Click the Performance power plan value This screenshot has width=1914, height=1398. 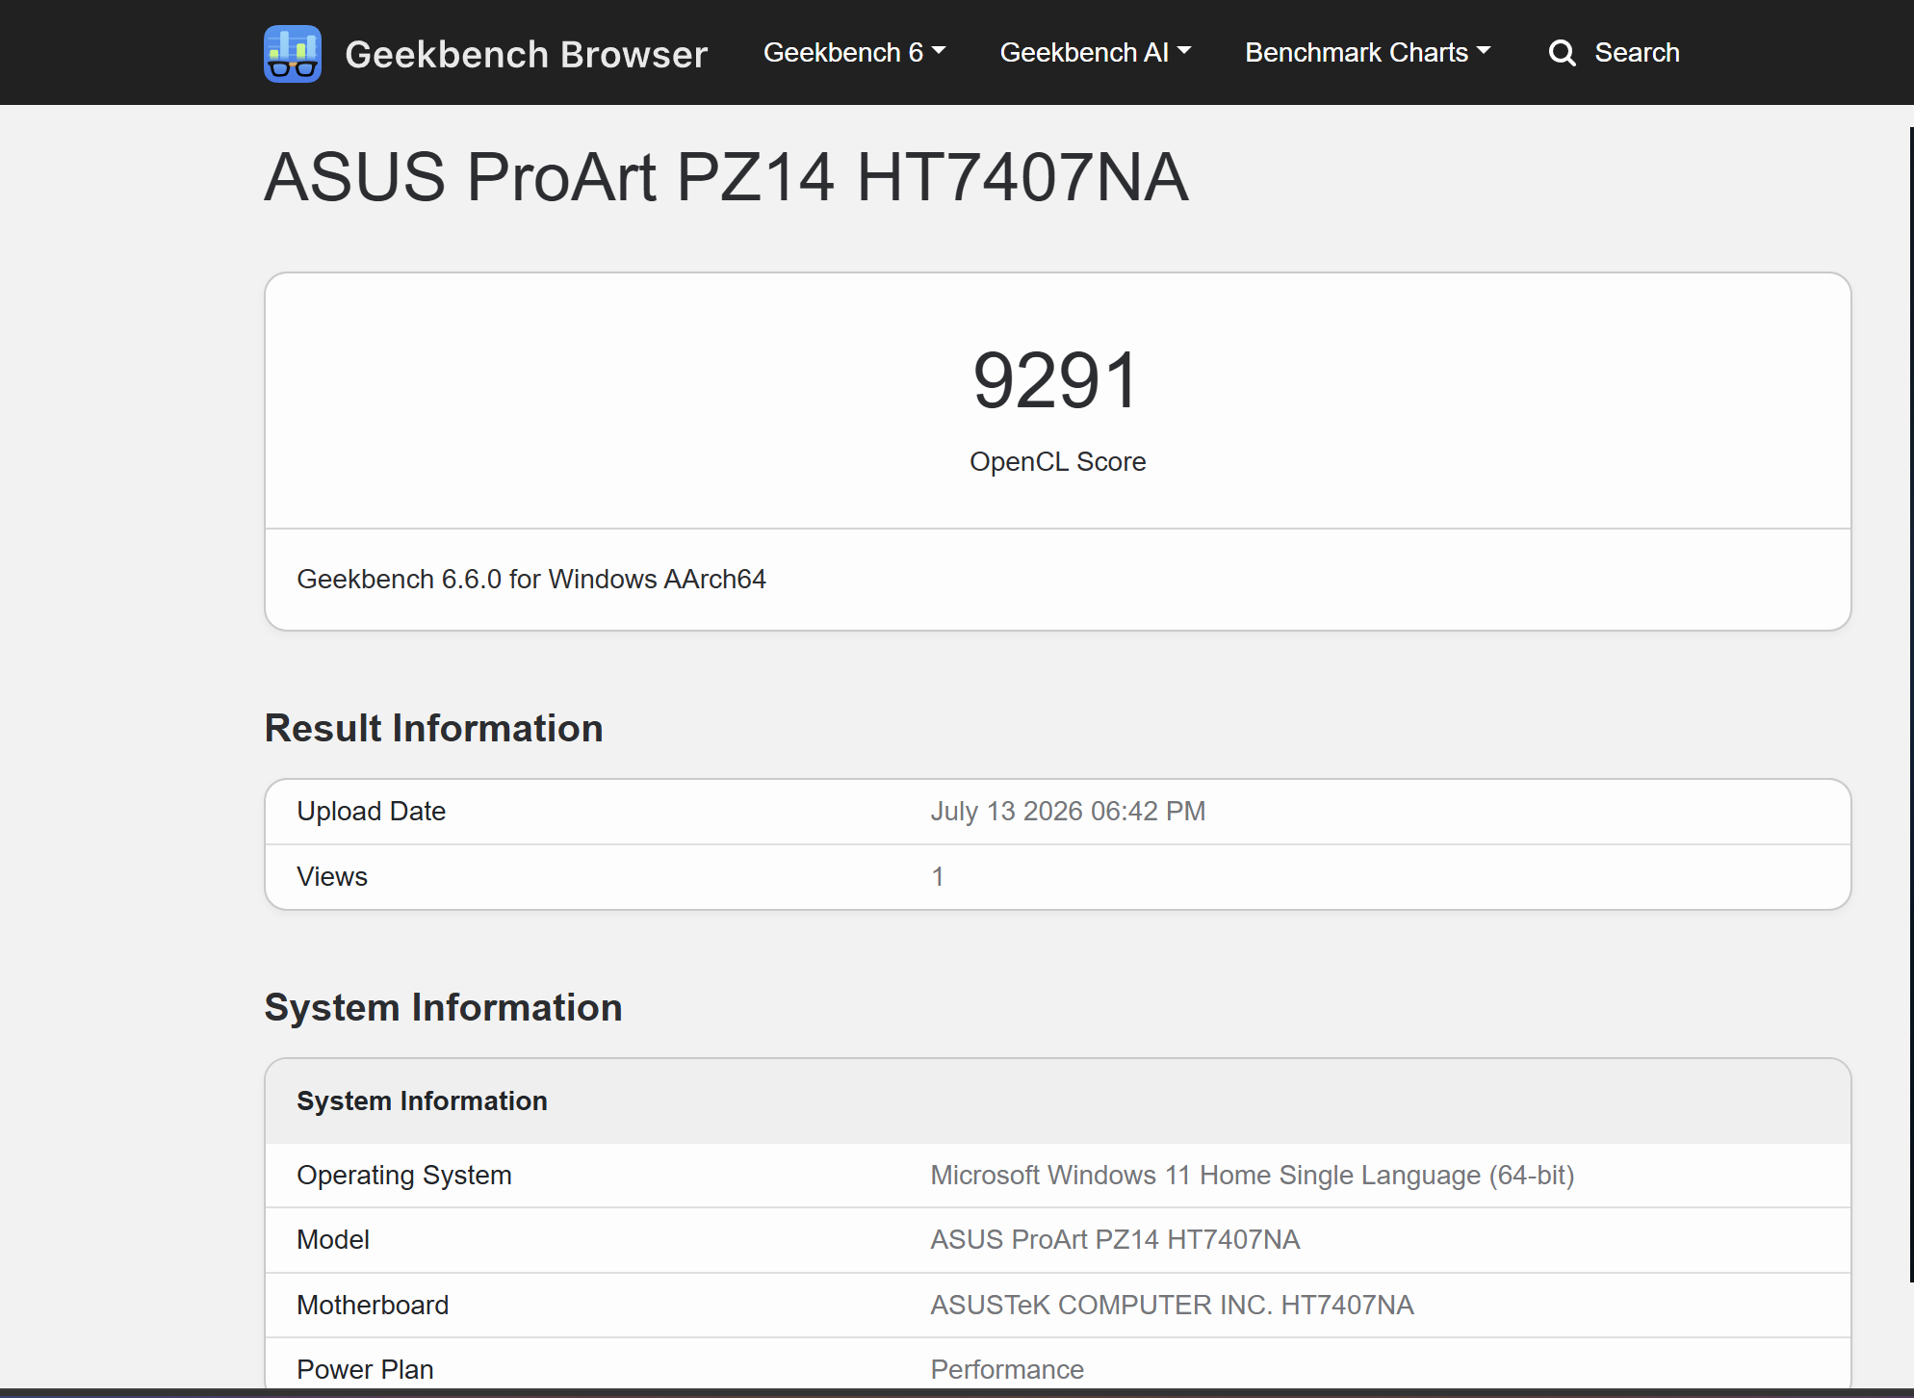[x=1007, y=1370]
